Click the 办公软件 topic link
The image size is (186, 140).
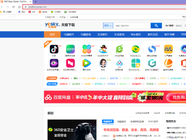coord(76,84)
